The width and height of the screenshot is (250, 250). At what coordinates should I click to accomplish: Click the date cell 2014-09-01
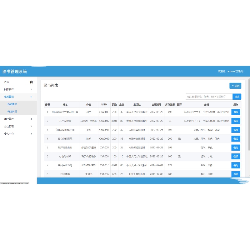point(157,165)
